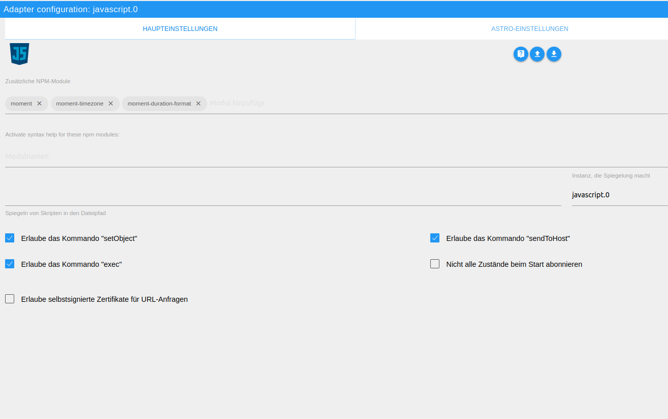Uncheck Erlaube das Kommando "exec"
668x419 pixels.
tap(10, 264)
